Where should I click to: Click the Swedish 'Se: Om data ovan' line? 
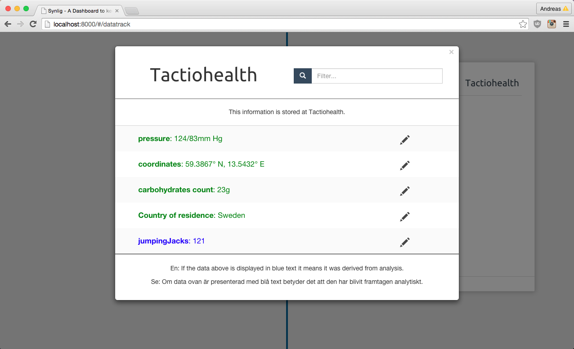click(x=287, y=282)
